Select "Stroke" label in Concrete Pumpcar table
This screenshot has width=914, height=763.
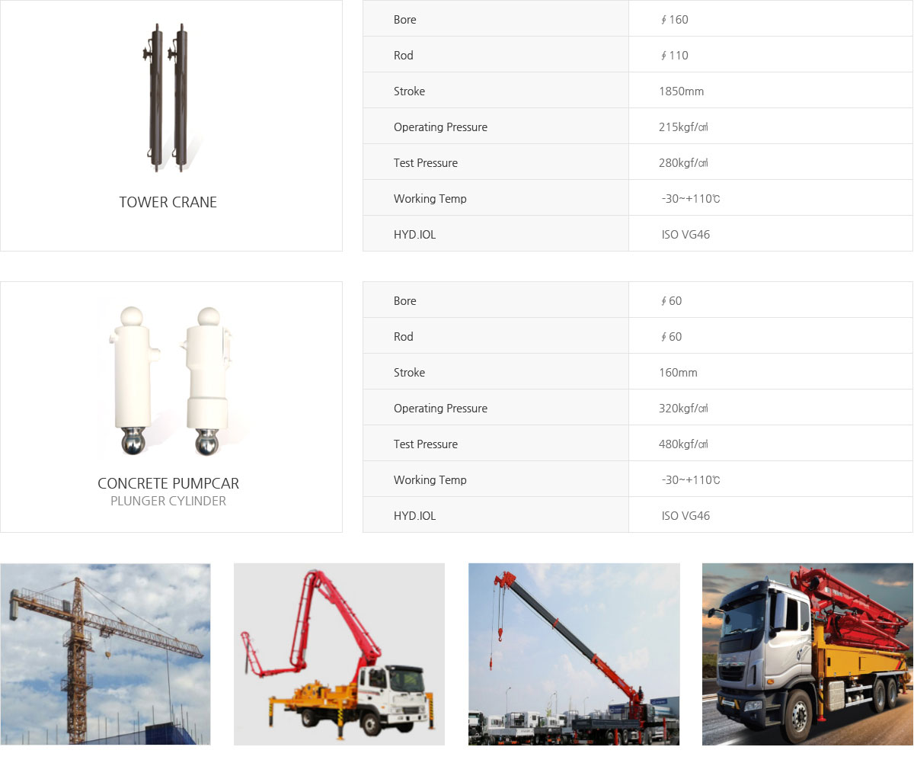coord(409,372)
